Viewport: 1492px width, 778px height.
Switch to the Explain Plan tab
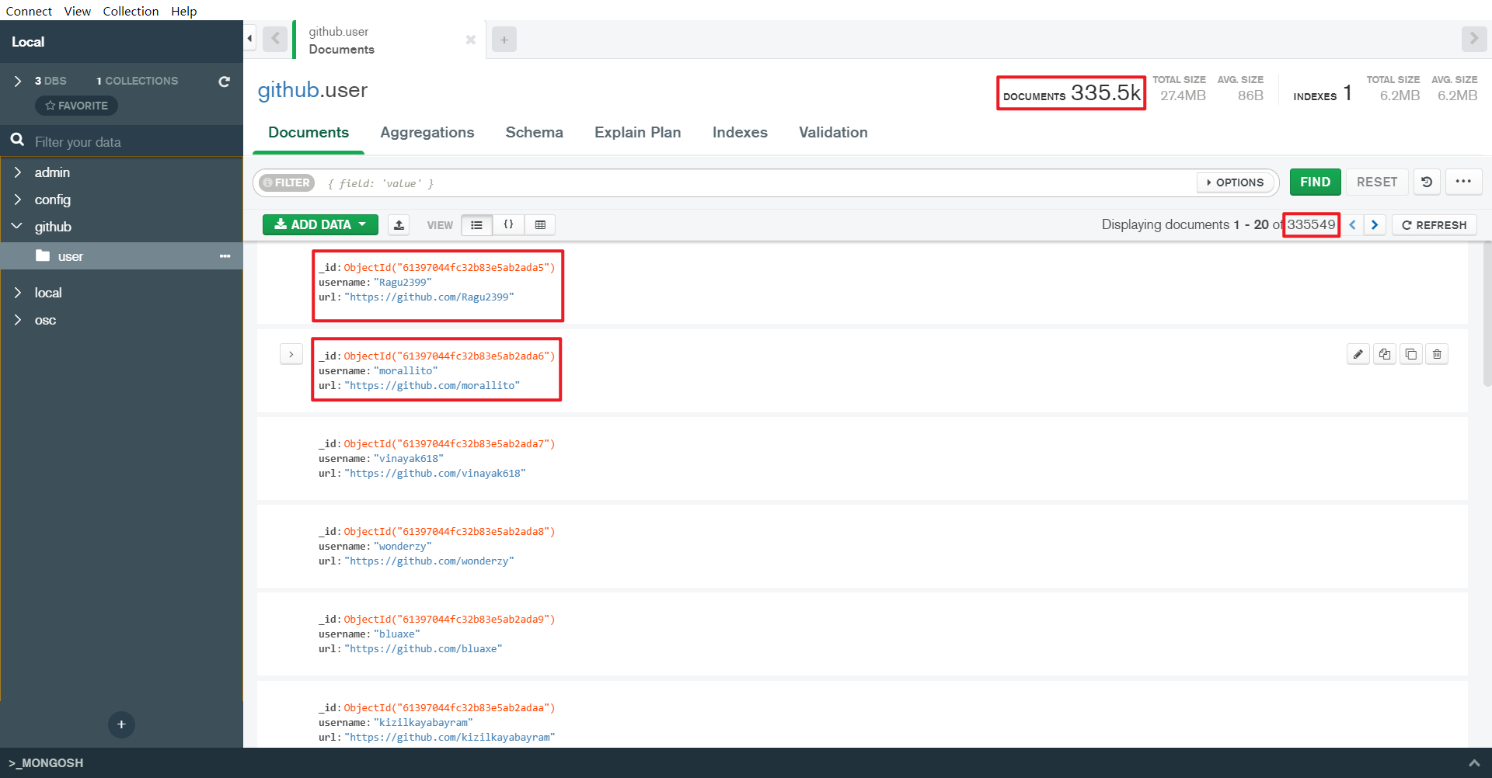[x=638, y=133]
